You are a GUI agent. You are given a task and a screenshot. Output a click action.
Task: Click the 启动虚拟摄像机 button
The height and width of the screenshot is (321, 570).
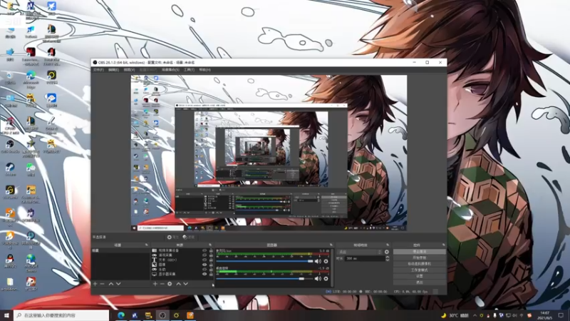(420, 264)
